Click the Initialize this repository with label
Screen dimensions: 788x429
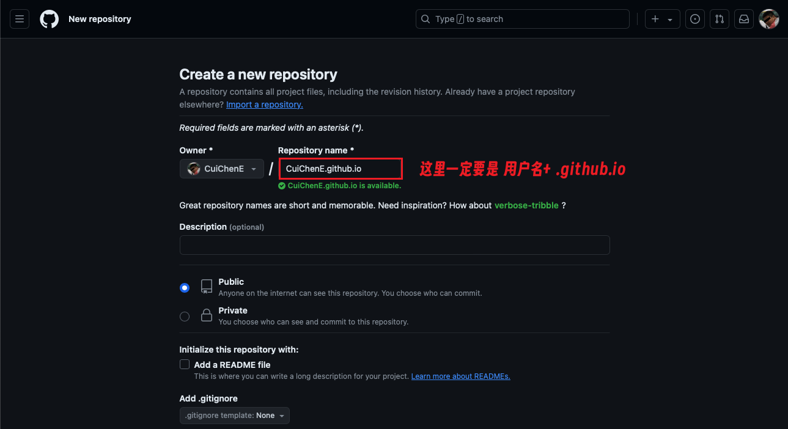239,350
